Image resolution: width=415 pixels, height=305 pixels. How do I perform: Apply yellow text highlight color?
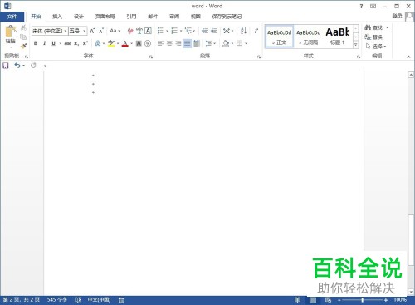111,43
